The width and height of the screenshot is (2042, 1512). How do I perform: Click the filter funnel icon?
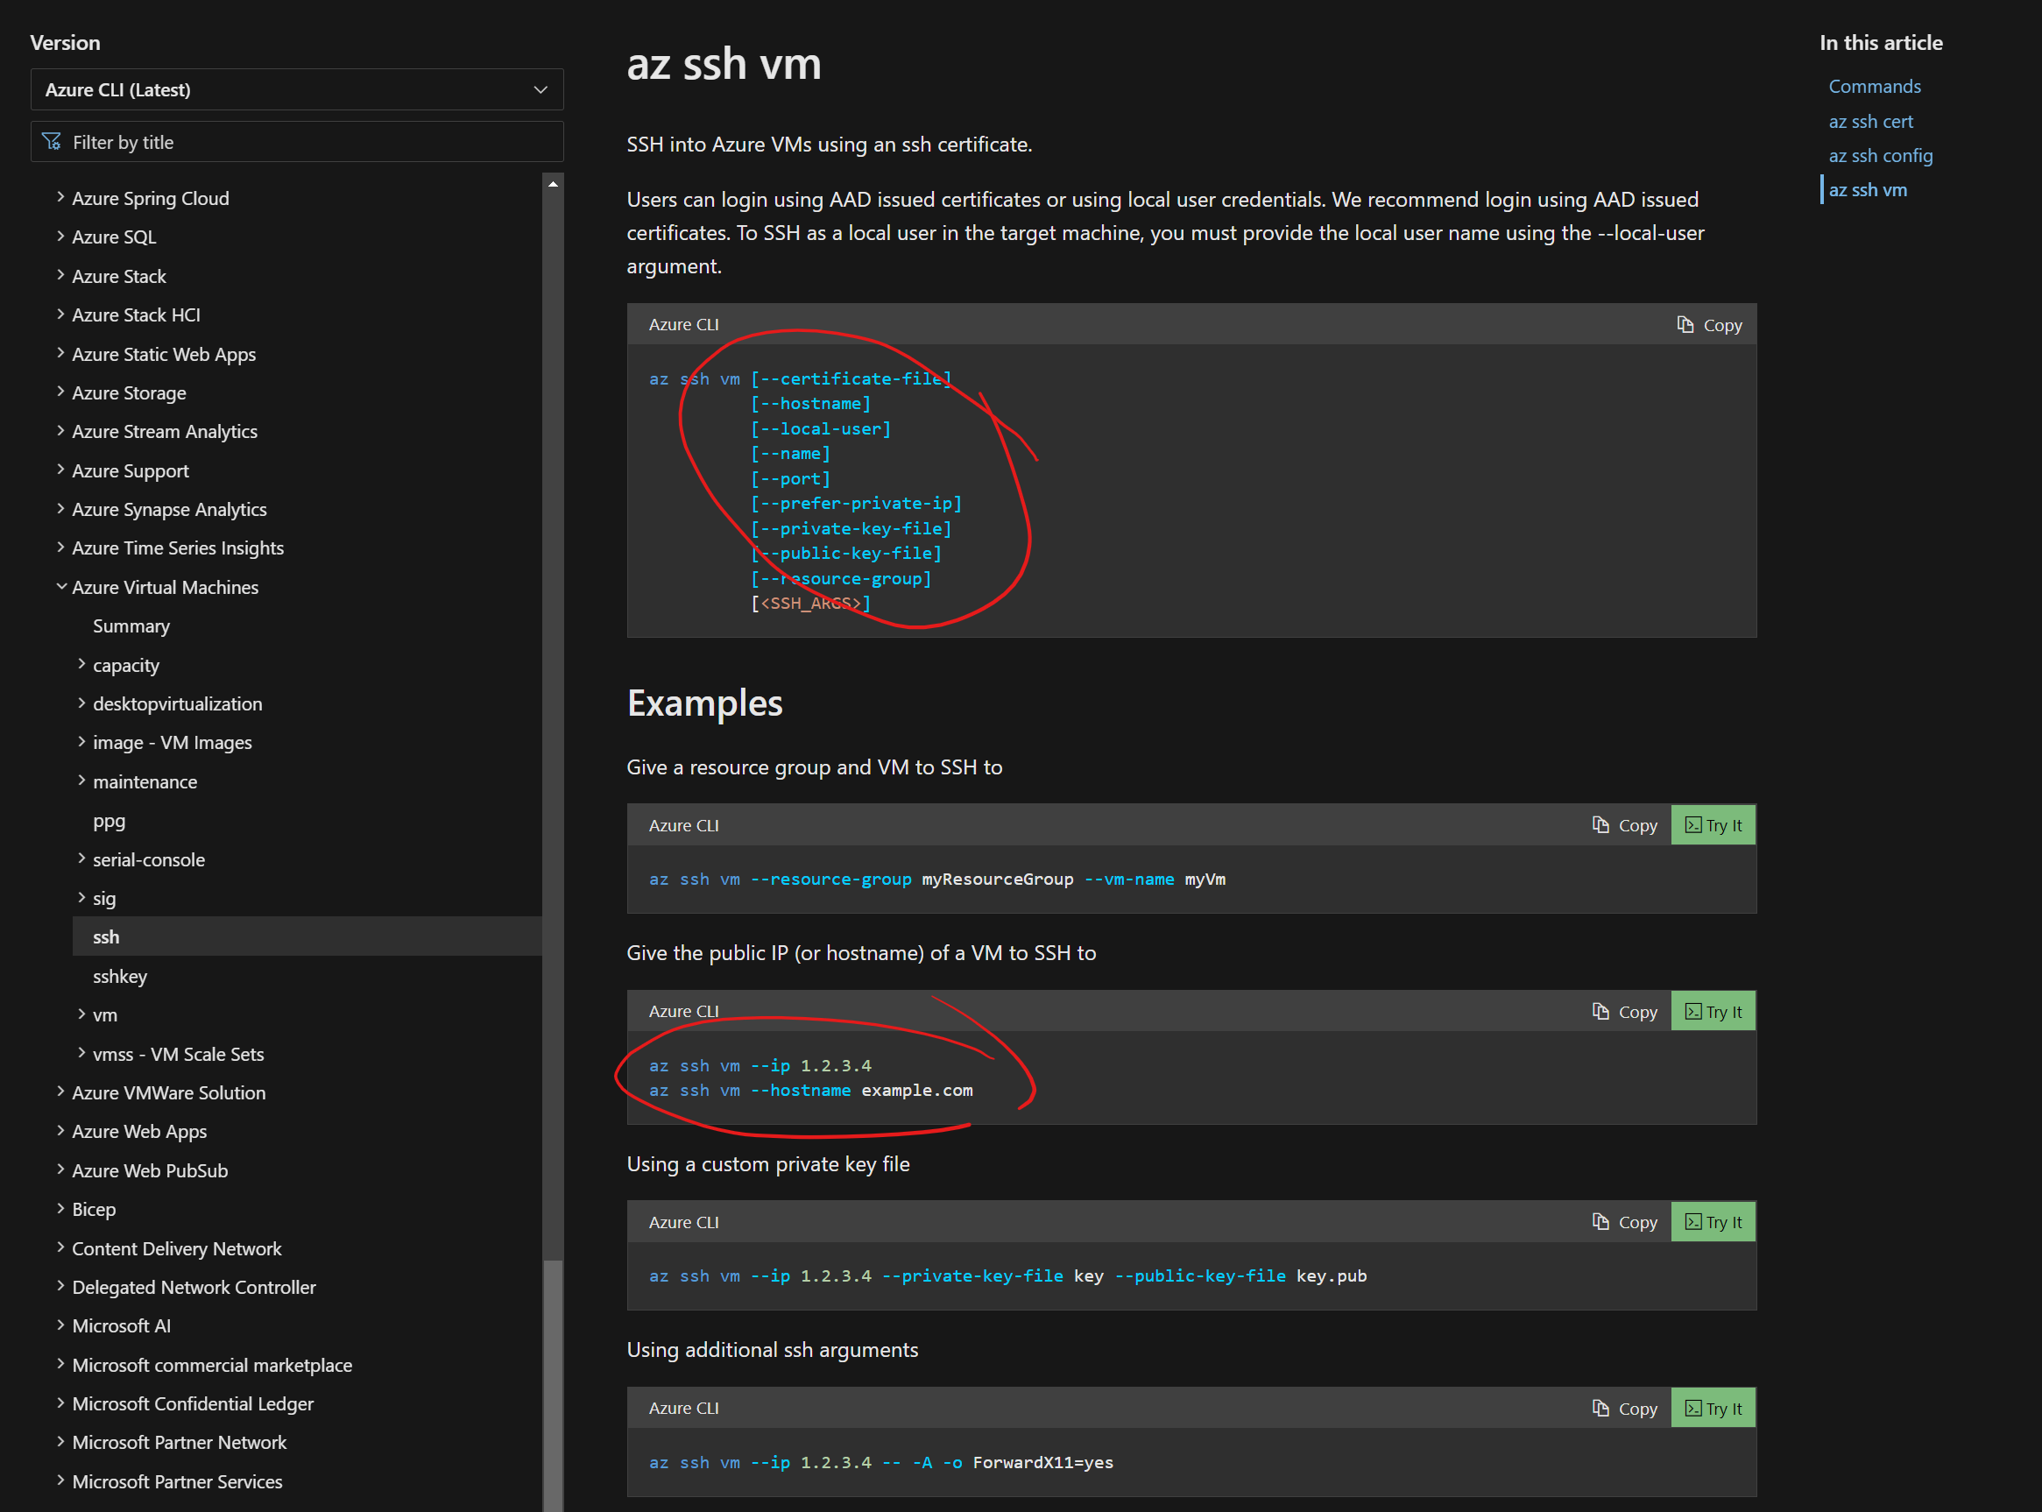[52, 142]
